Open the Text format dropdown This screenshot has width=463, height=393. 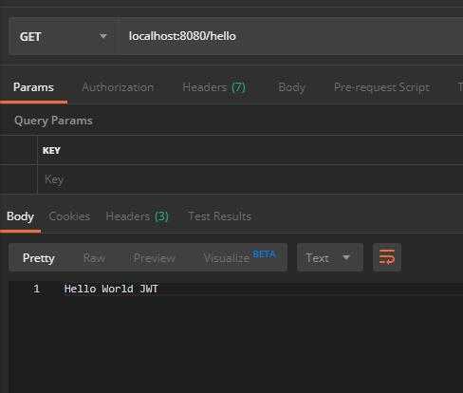click(x=329, y=258)
